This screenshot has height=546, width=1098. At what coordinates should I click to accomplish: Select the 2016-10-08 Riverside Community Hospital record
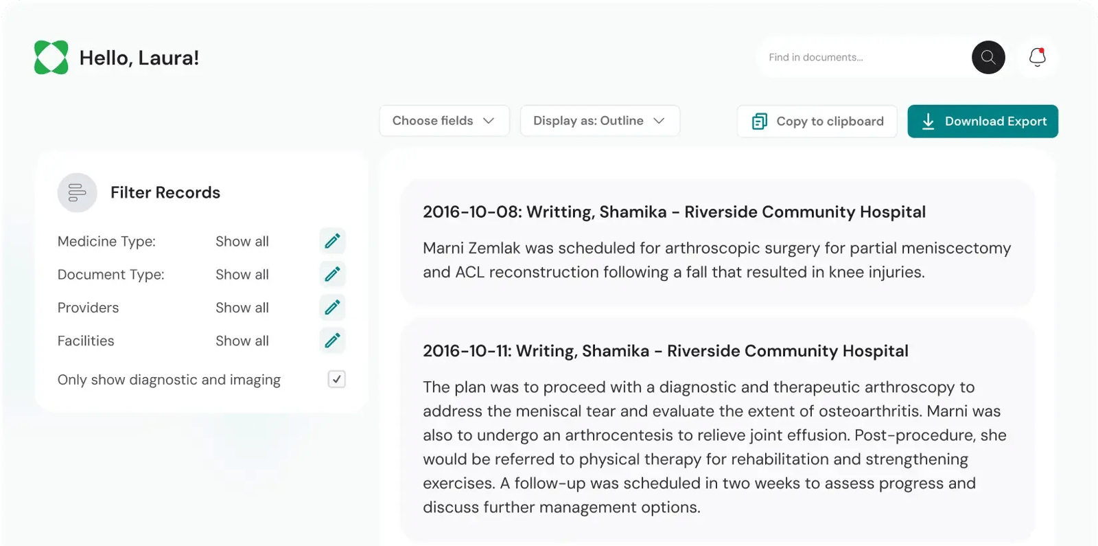coord(717,242)
